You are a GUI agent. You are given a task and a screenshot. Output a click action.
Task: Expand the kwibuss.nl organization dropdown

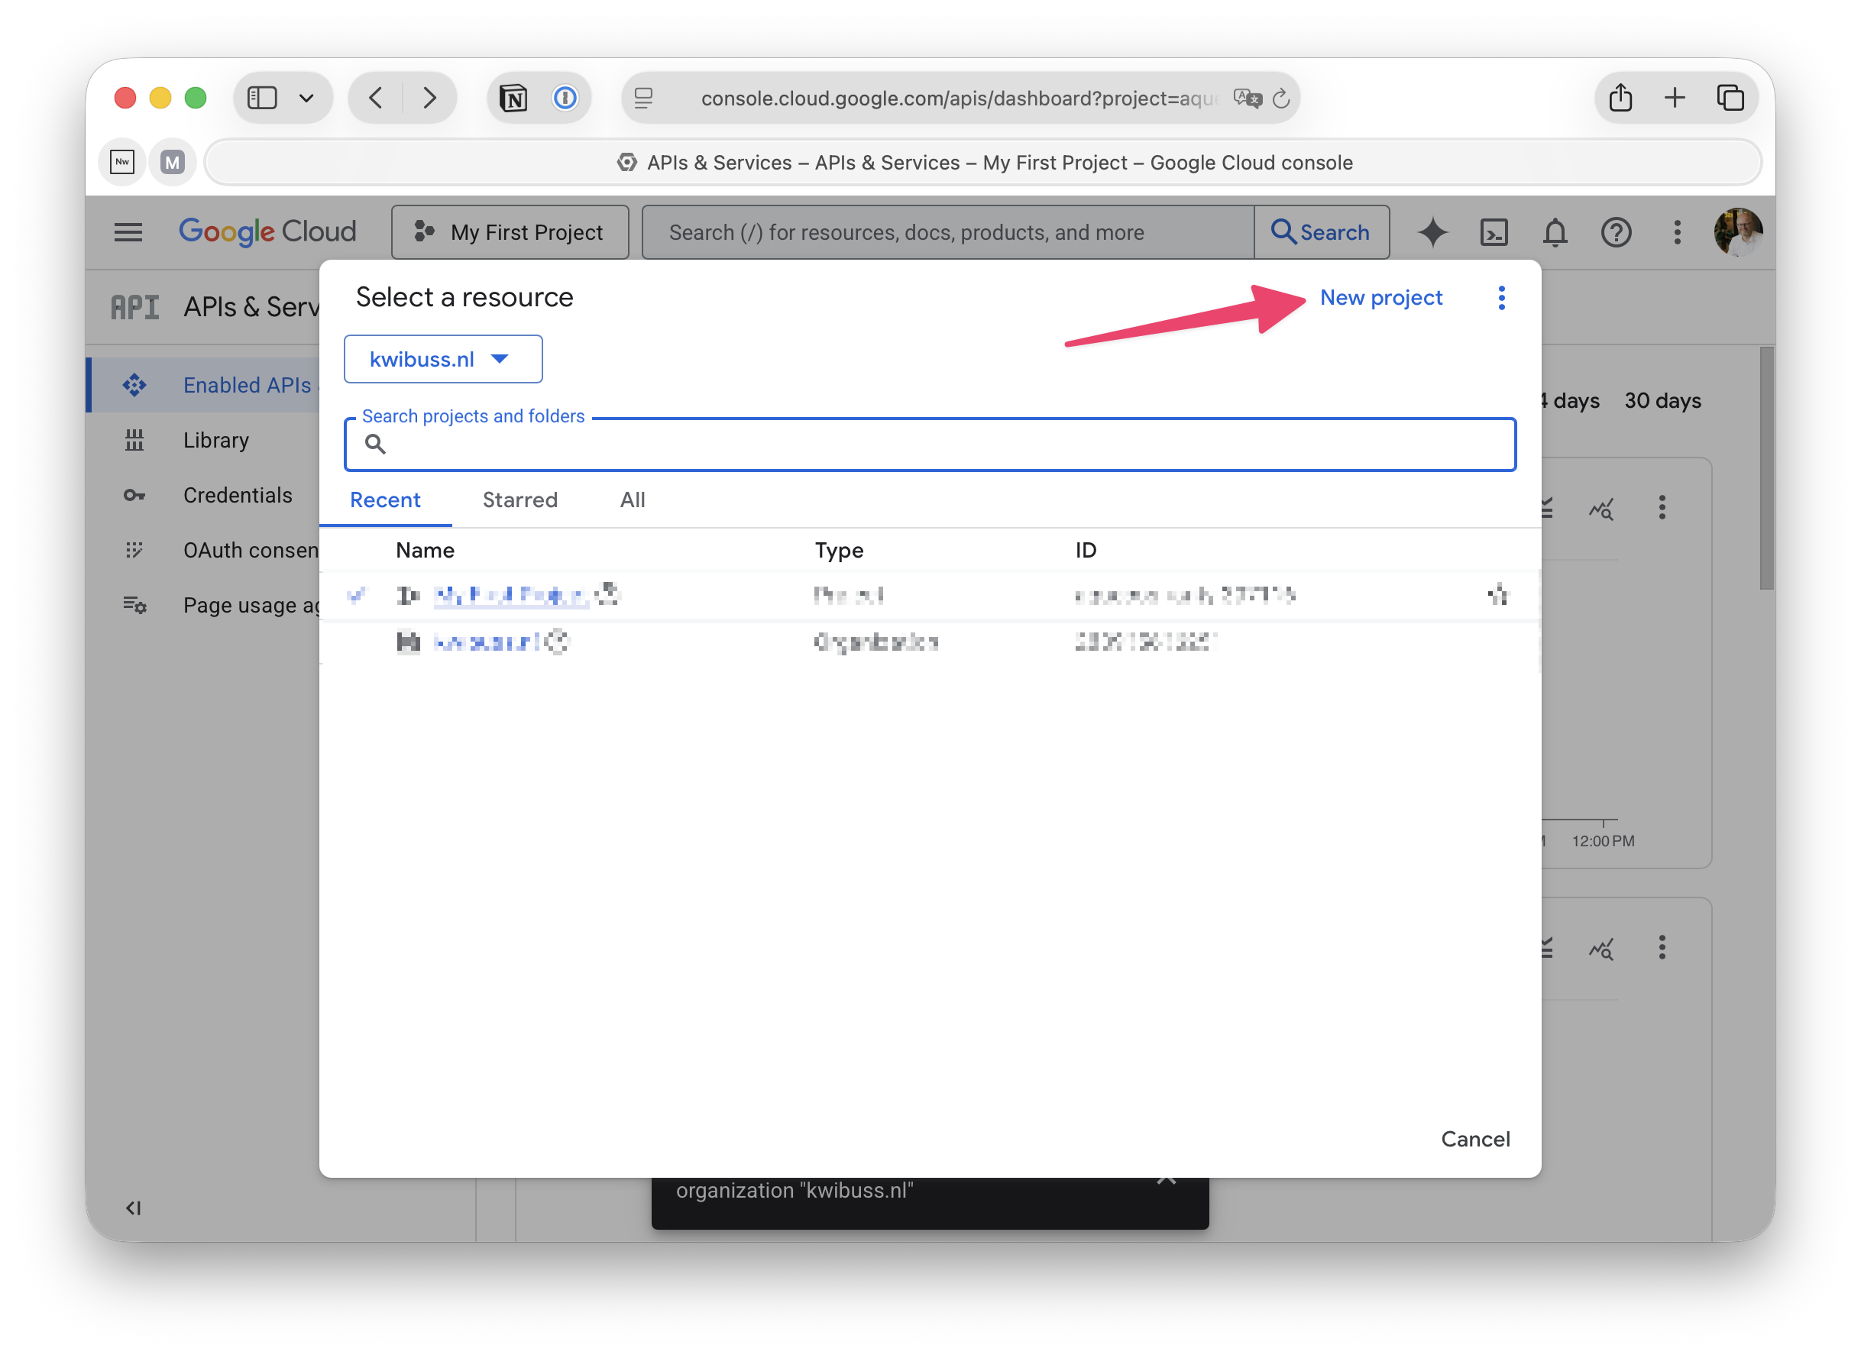pos(442,359)
